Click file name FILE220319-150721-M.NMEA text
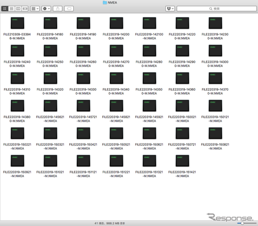 click(x=182, y=146)
